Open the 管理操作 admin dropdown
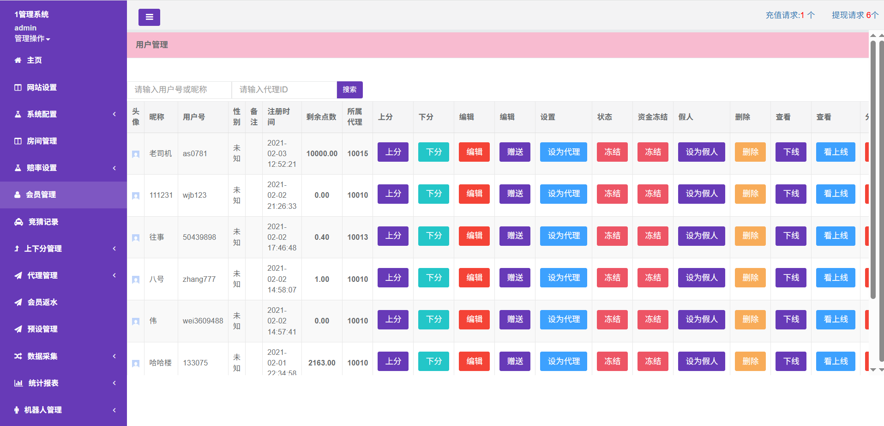Screen dimensions: 884x426 pos(32,38)
